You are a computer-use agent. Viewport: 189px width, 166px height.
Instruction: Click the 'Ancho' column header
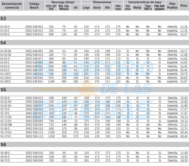pyautogui.click(x=97, y=7)
